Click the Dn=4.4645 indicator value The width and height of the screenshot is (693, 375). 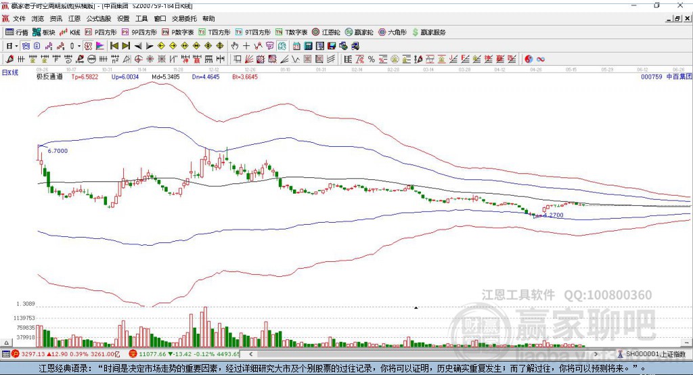(x=206, y=76)
